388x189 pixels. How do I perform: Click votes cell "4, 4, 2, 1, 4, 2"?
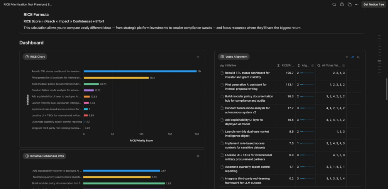[x=331, y=110]
